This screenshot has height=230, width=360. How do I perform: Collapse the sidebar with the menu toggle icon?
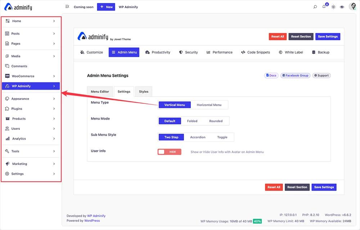[x=67, y=7]
